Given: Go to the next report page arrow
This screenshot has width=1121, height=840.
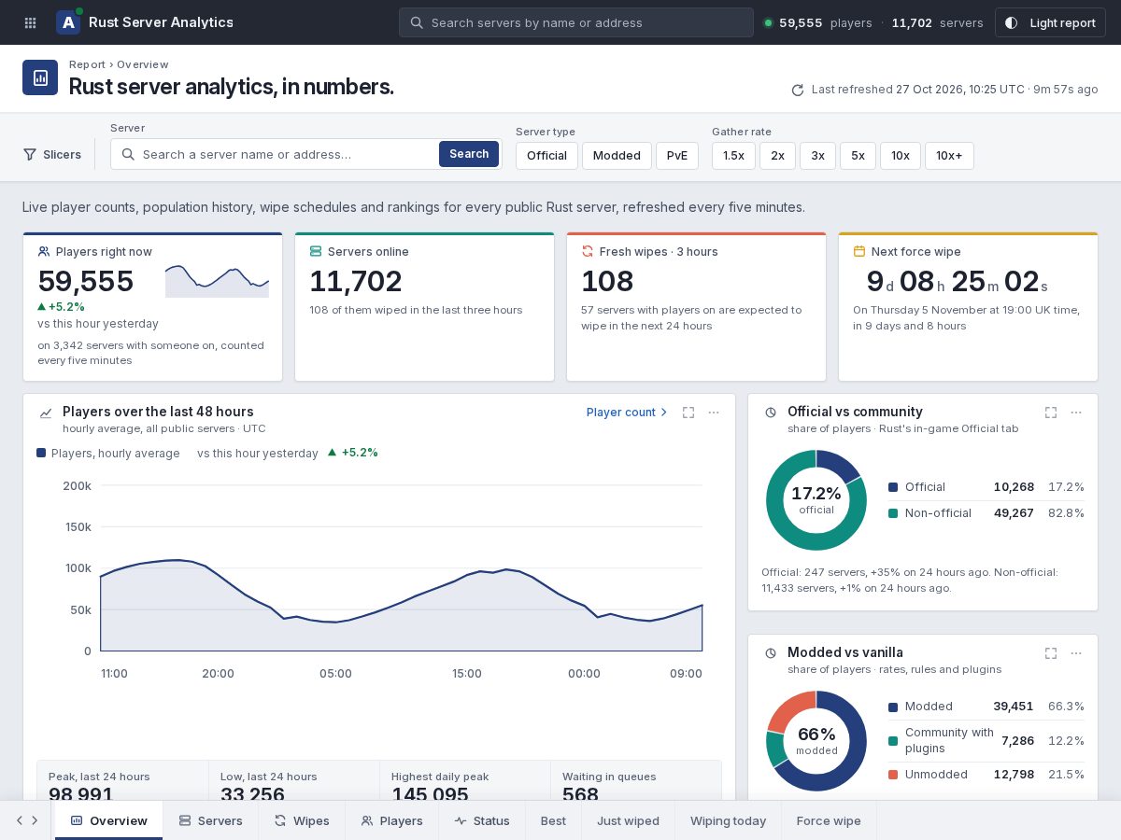Looking at the screenshot, I should point(35,821).
